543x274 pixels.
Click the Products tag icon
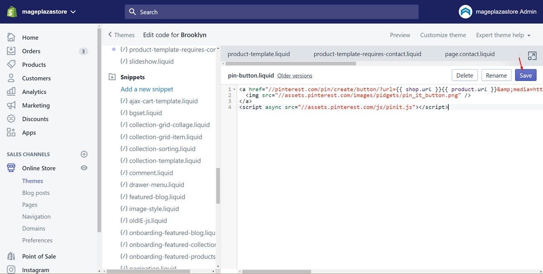pos(11,65)
